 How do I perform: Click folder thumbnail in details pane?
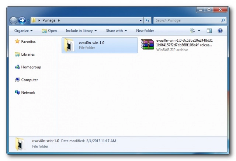tap(20, 144)
